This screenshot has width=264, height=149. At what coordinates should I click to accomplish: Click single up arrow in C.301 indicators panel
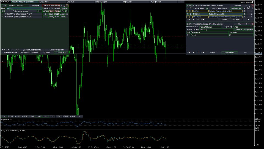[x=198, y=19]
